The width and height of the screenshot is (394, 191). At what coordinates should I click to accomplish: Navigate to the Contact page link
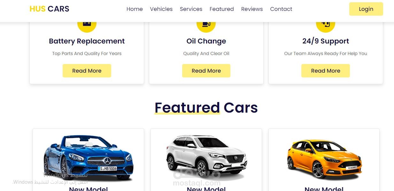click(281, 9)
